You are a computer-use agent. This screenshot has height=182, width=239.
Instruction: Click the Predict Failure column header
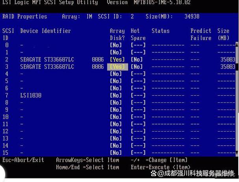pyautogui.click(x=201, y=35)
